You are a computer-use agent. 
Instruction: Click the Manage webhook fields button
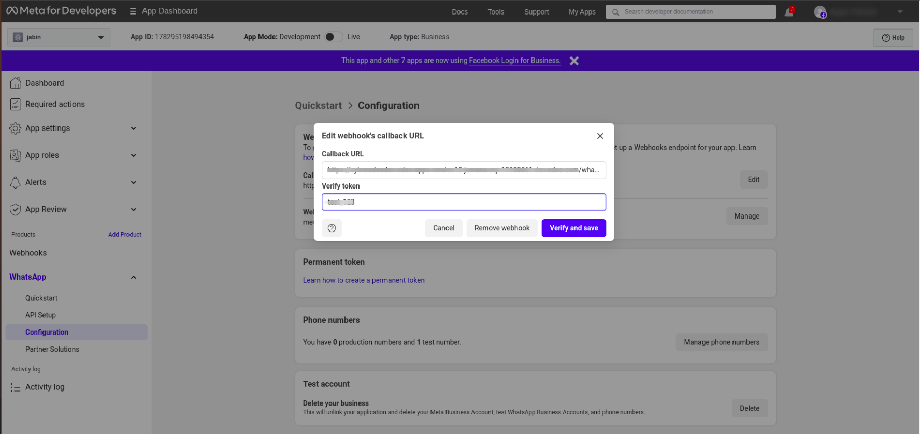[747, 216]
